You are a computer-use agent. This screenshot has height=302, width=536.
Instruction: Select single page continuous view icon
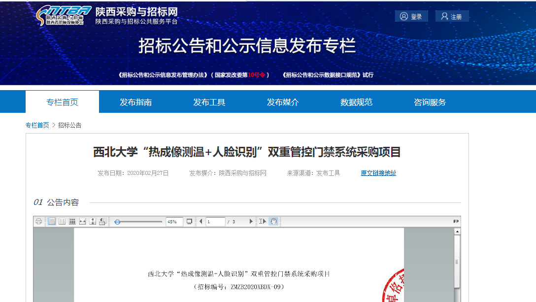[x=52, y=222]
